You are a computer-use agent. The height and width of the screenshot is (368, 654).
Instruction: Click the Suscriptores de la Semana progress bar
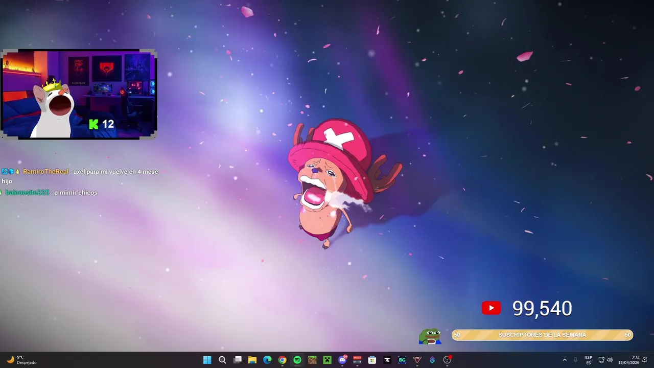click(x=542, y=335)
